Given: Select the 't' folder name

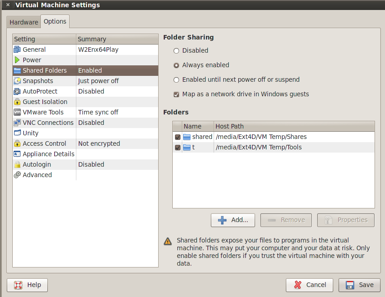Looking at the screenshot, I should pos(194,148).
